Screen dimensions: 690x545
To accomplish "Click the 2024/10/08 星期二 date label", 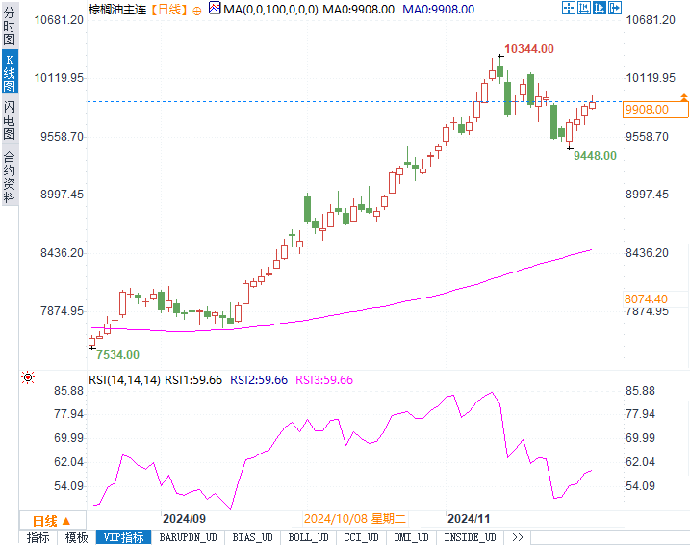I will click(x=355, y=519).
